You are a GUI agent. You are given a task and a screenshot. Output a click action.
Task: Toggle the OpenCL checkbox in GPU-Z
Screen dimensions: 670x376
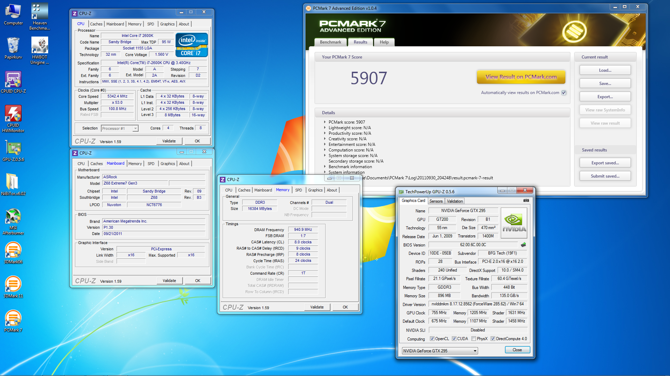432,339
